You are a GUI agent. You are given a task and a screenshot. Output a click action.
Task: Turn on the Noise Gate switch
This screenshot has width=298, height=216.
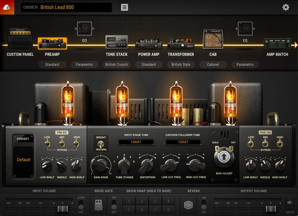[x=114, y=205]
